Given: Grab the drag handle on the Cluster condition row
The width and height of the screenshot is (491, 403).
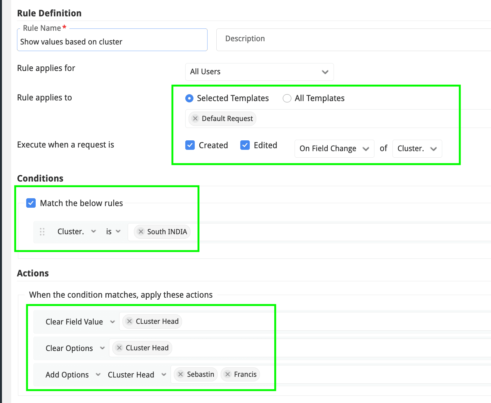Looking at the screenshot, I should coord(42,232).
